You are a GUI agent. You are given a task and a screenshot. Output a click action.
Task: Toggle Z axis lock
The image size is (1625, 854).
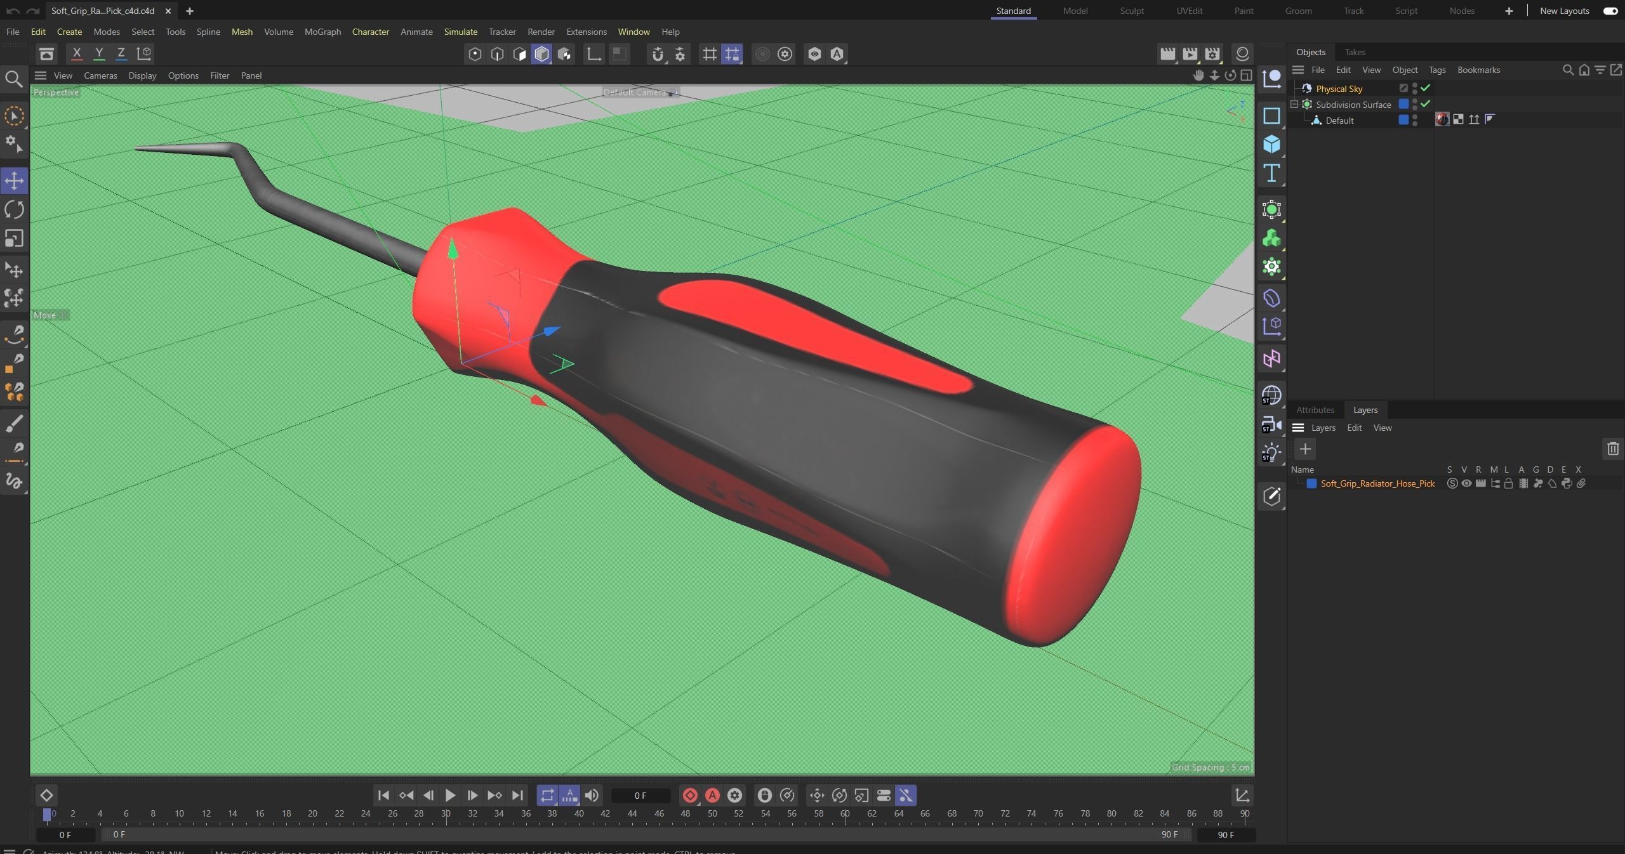pos(121,54)
